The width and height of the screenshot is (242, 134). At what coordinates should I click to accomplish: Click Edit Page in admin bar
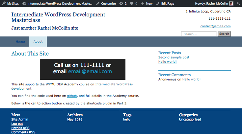coord(165,3)
